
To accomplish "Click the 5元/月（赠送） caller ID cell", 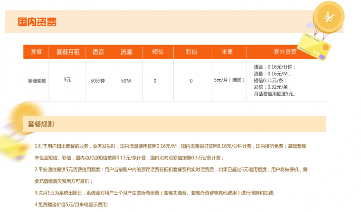I will pos(229,80).
